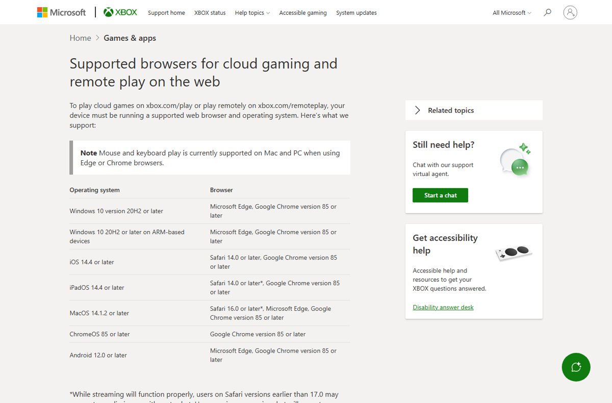Click the Accessible help and resources paragraph
Image resolution: width=612 pixels, height=403 pixels.
coord(449,280)
